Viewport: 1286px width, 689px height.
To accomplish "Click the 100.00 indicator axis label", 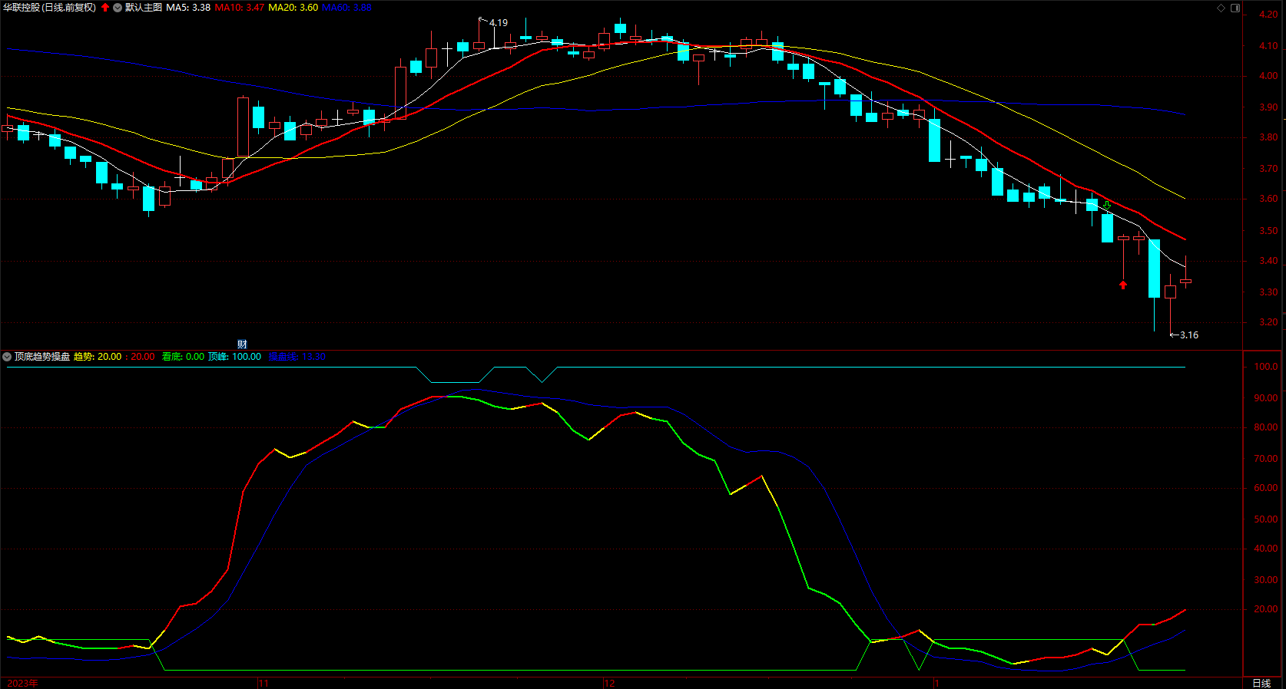I will tap(1266, 367).
